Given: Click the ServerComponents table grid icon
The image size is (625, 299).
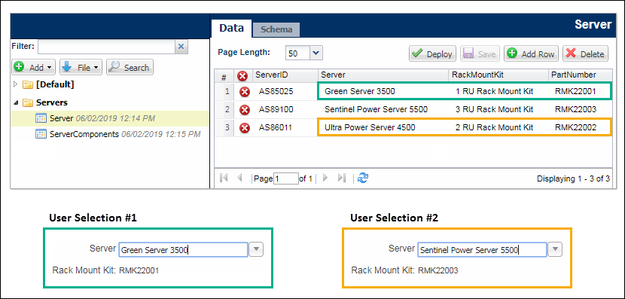Looking at the screenshot, I should click(x=41, y=134).
